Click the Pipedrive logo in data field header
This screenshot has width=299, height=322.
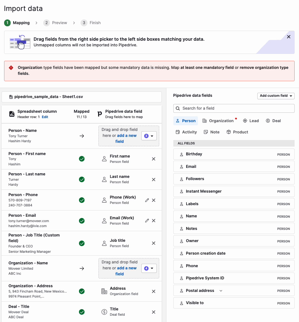[x=100, y=114]
